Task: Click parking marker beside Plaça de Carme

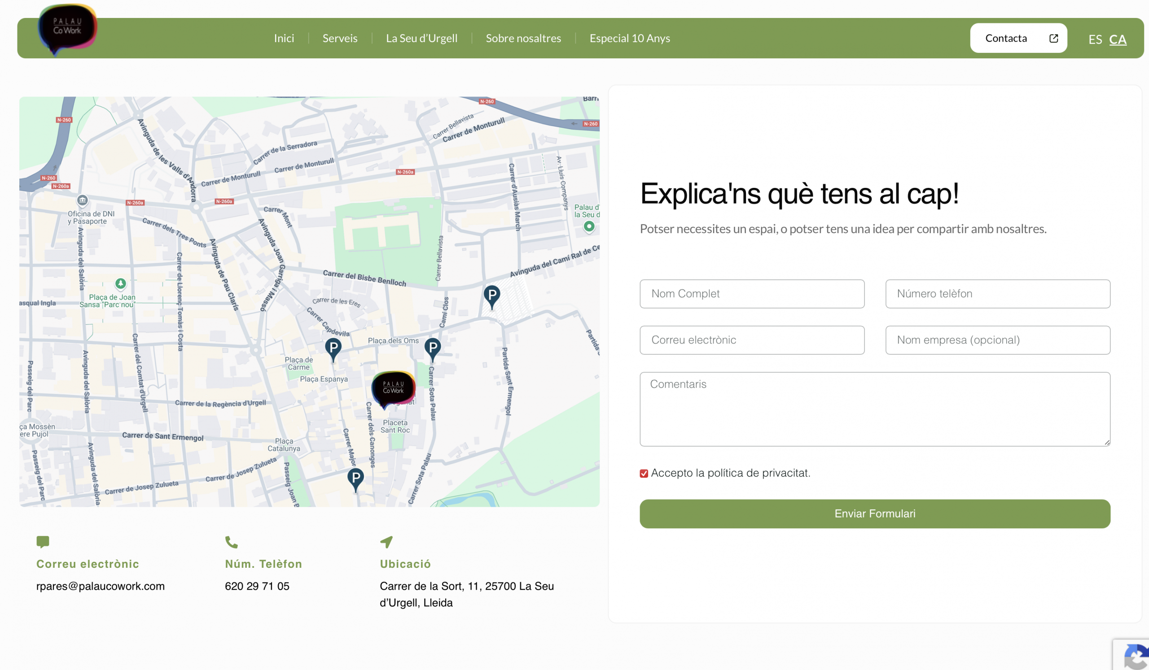Action: pos(333,349)
